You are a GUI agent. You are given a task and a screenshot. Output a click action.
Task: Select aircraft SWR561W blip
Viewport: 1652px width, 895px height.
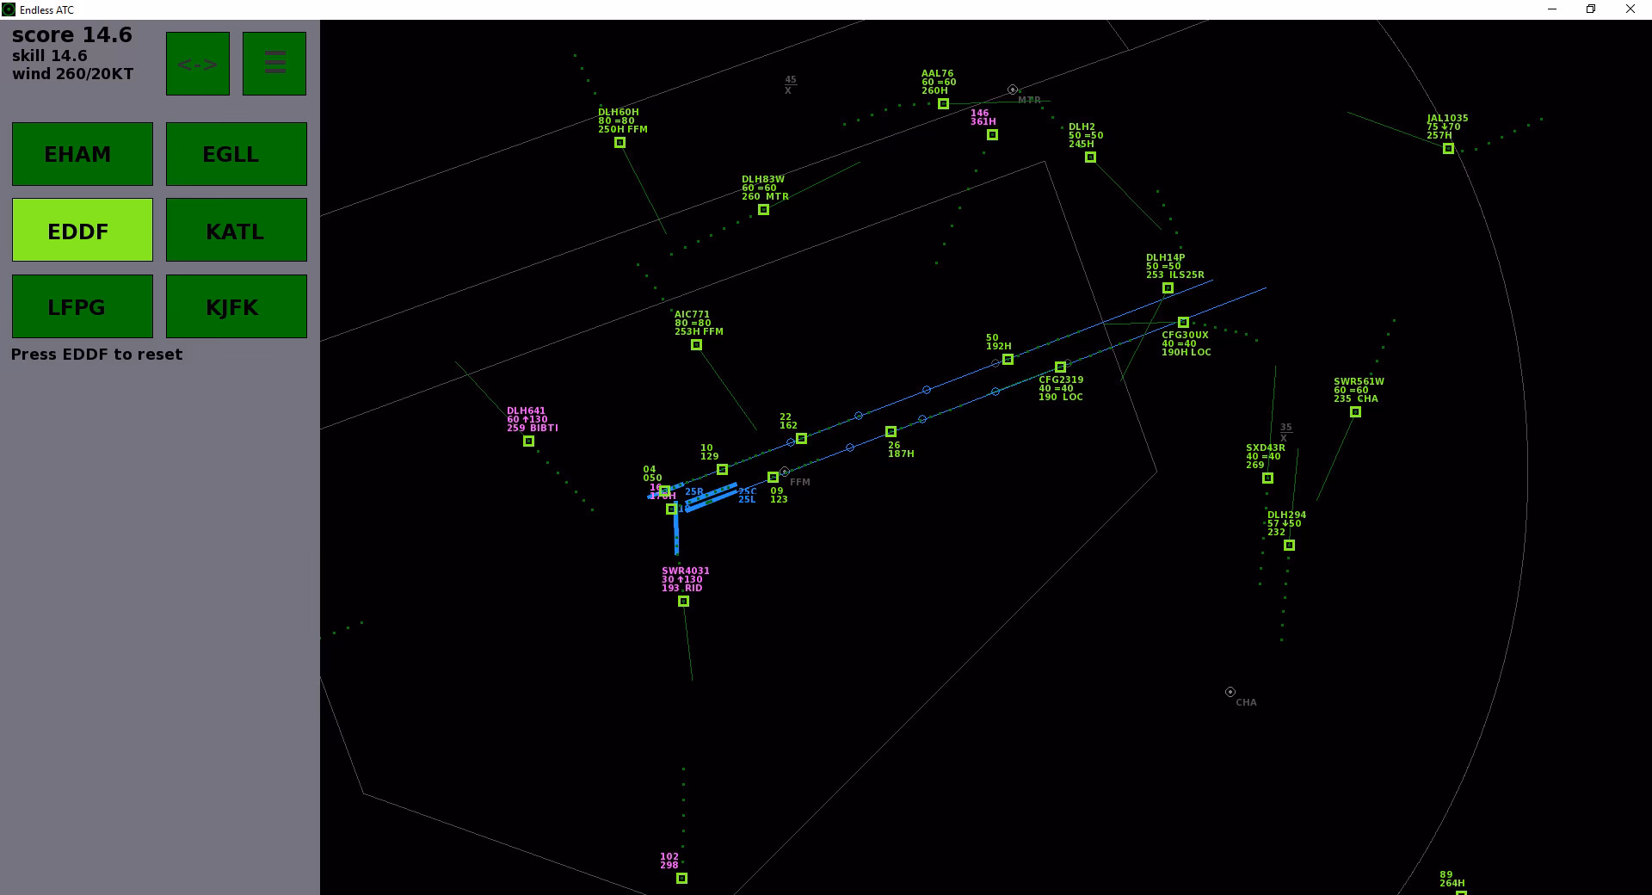pos(1355,412)
